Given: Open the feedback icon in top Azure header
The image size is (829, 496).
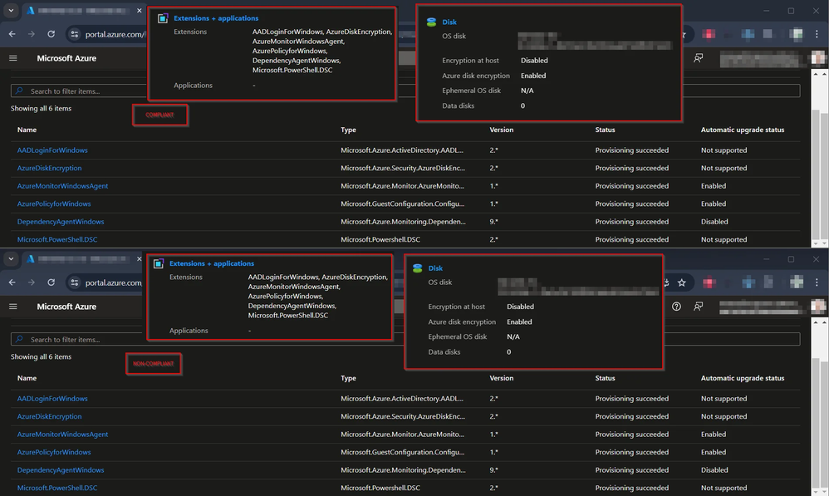Looking at the screenshot, I should click(698, 58).
